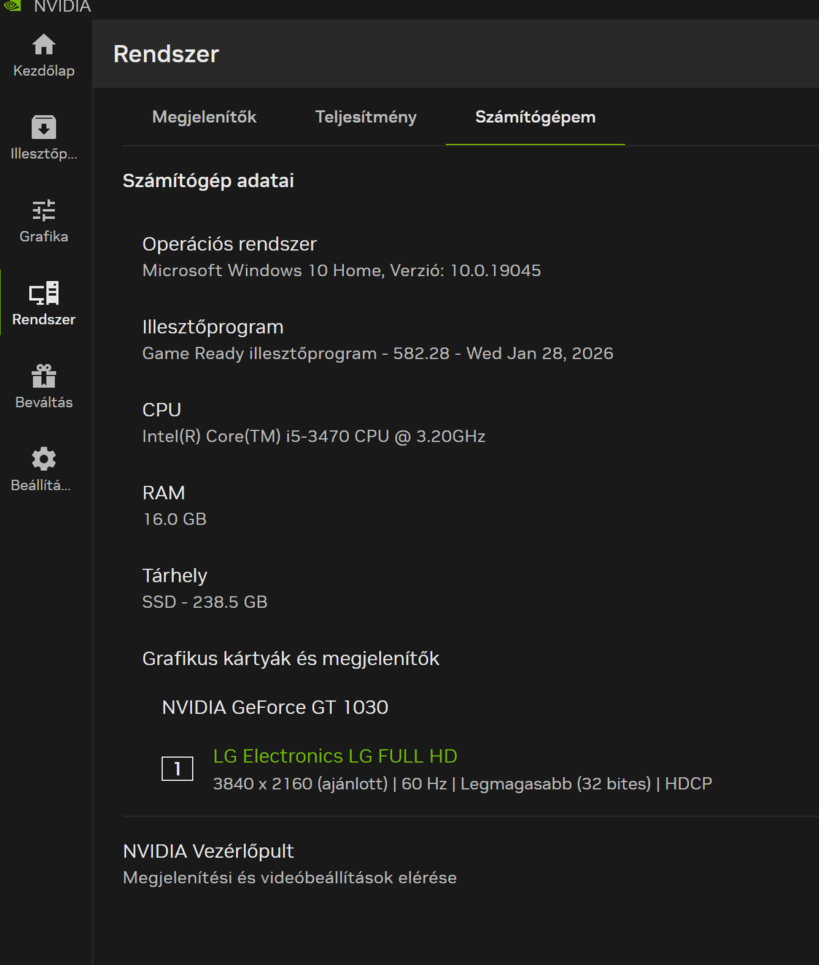The image size is (819, 965).
Task: Open the LG Electronics LG FULL HD link
Action: click(x=335, y=756)
